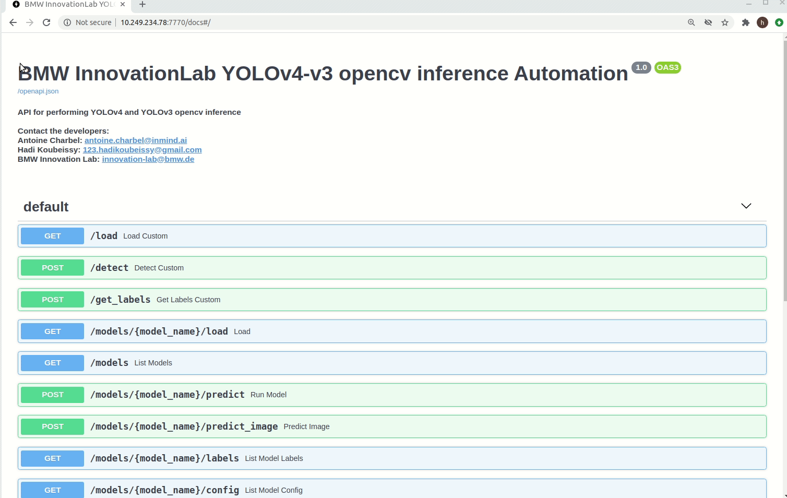
Task: Close the BMW InnovationLab tab
Action: pyautogui.click(x=123, y=4)
